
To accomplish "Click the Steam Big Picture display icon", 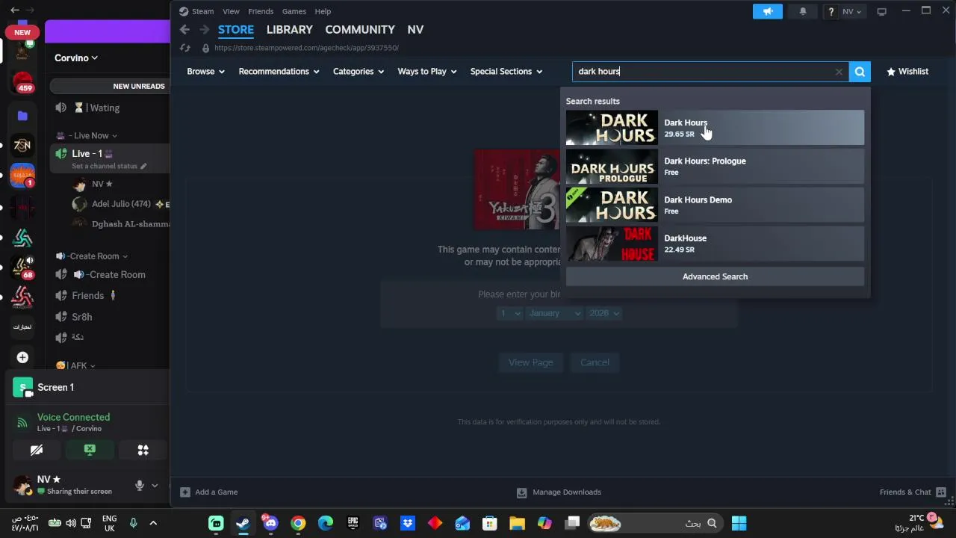I will click(x=881, y=11).
